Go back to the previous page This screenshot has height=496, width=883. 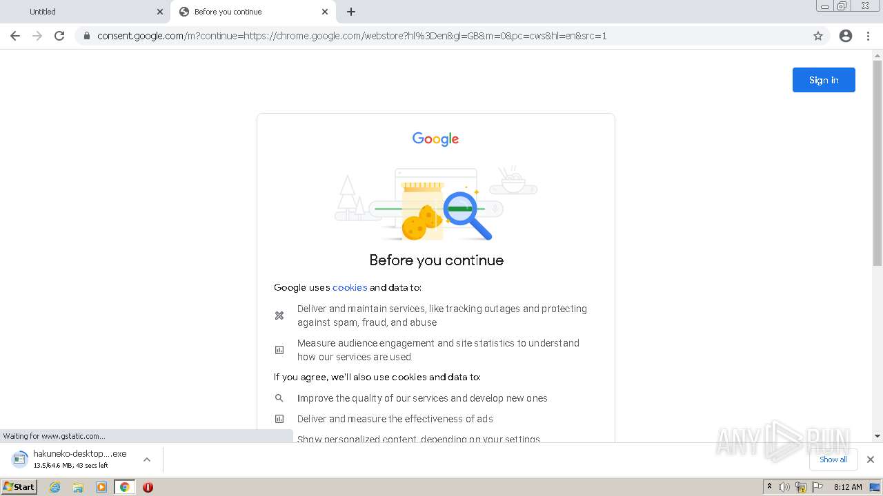click(15, 36)
